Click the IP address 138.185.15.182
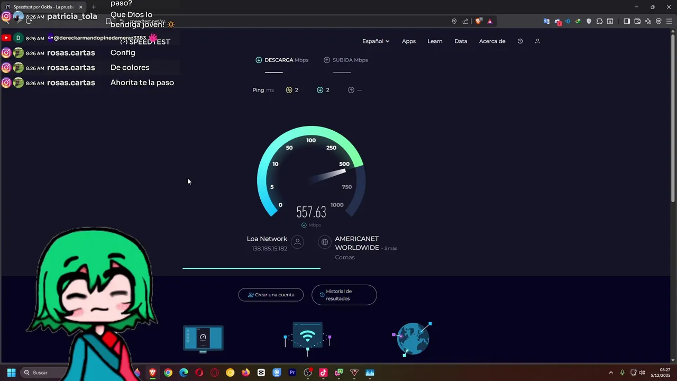The height and width of the screenshot is (381, 677). click(x=269, y=249)
